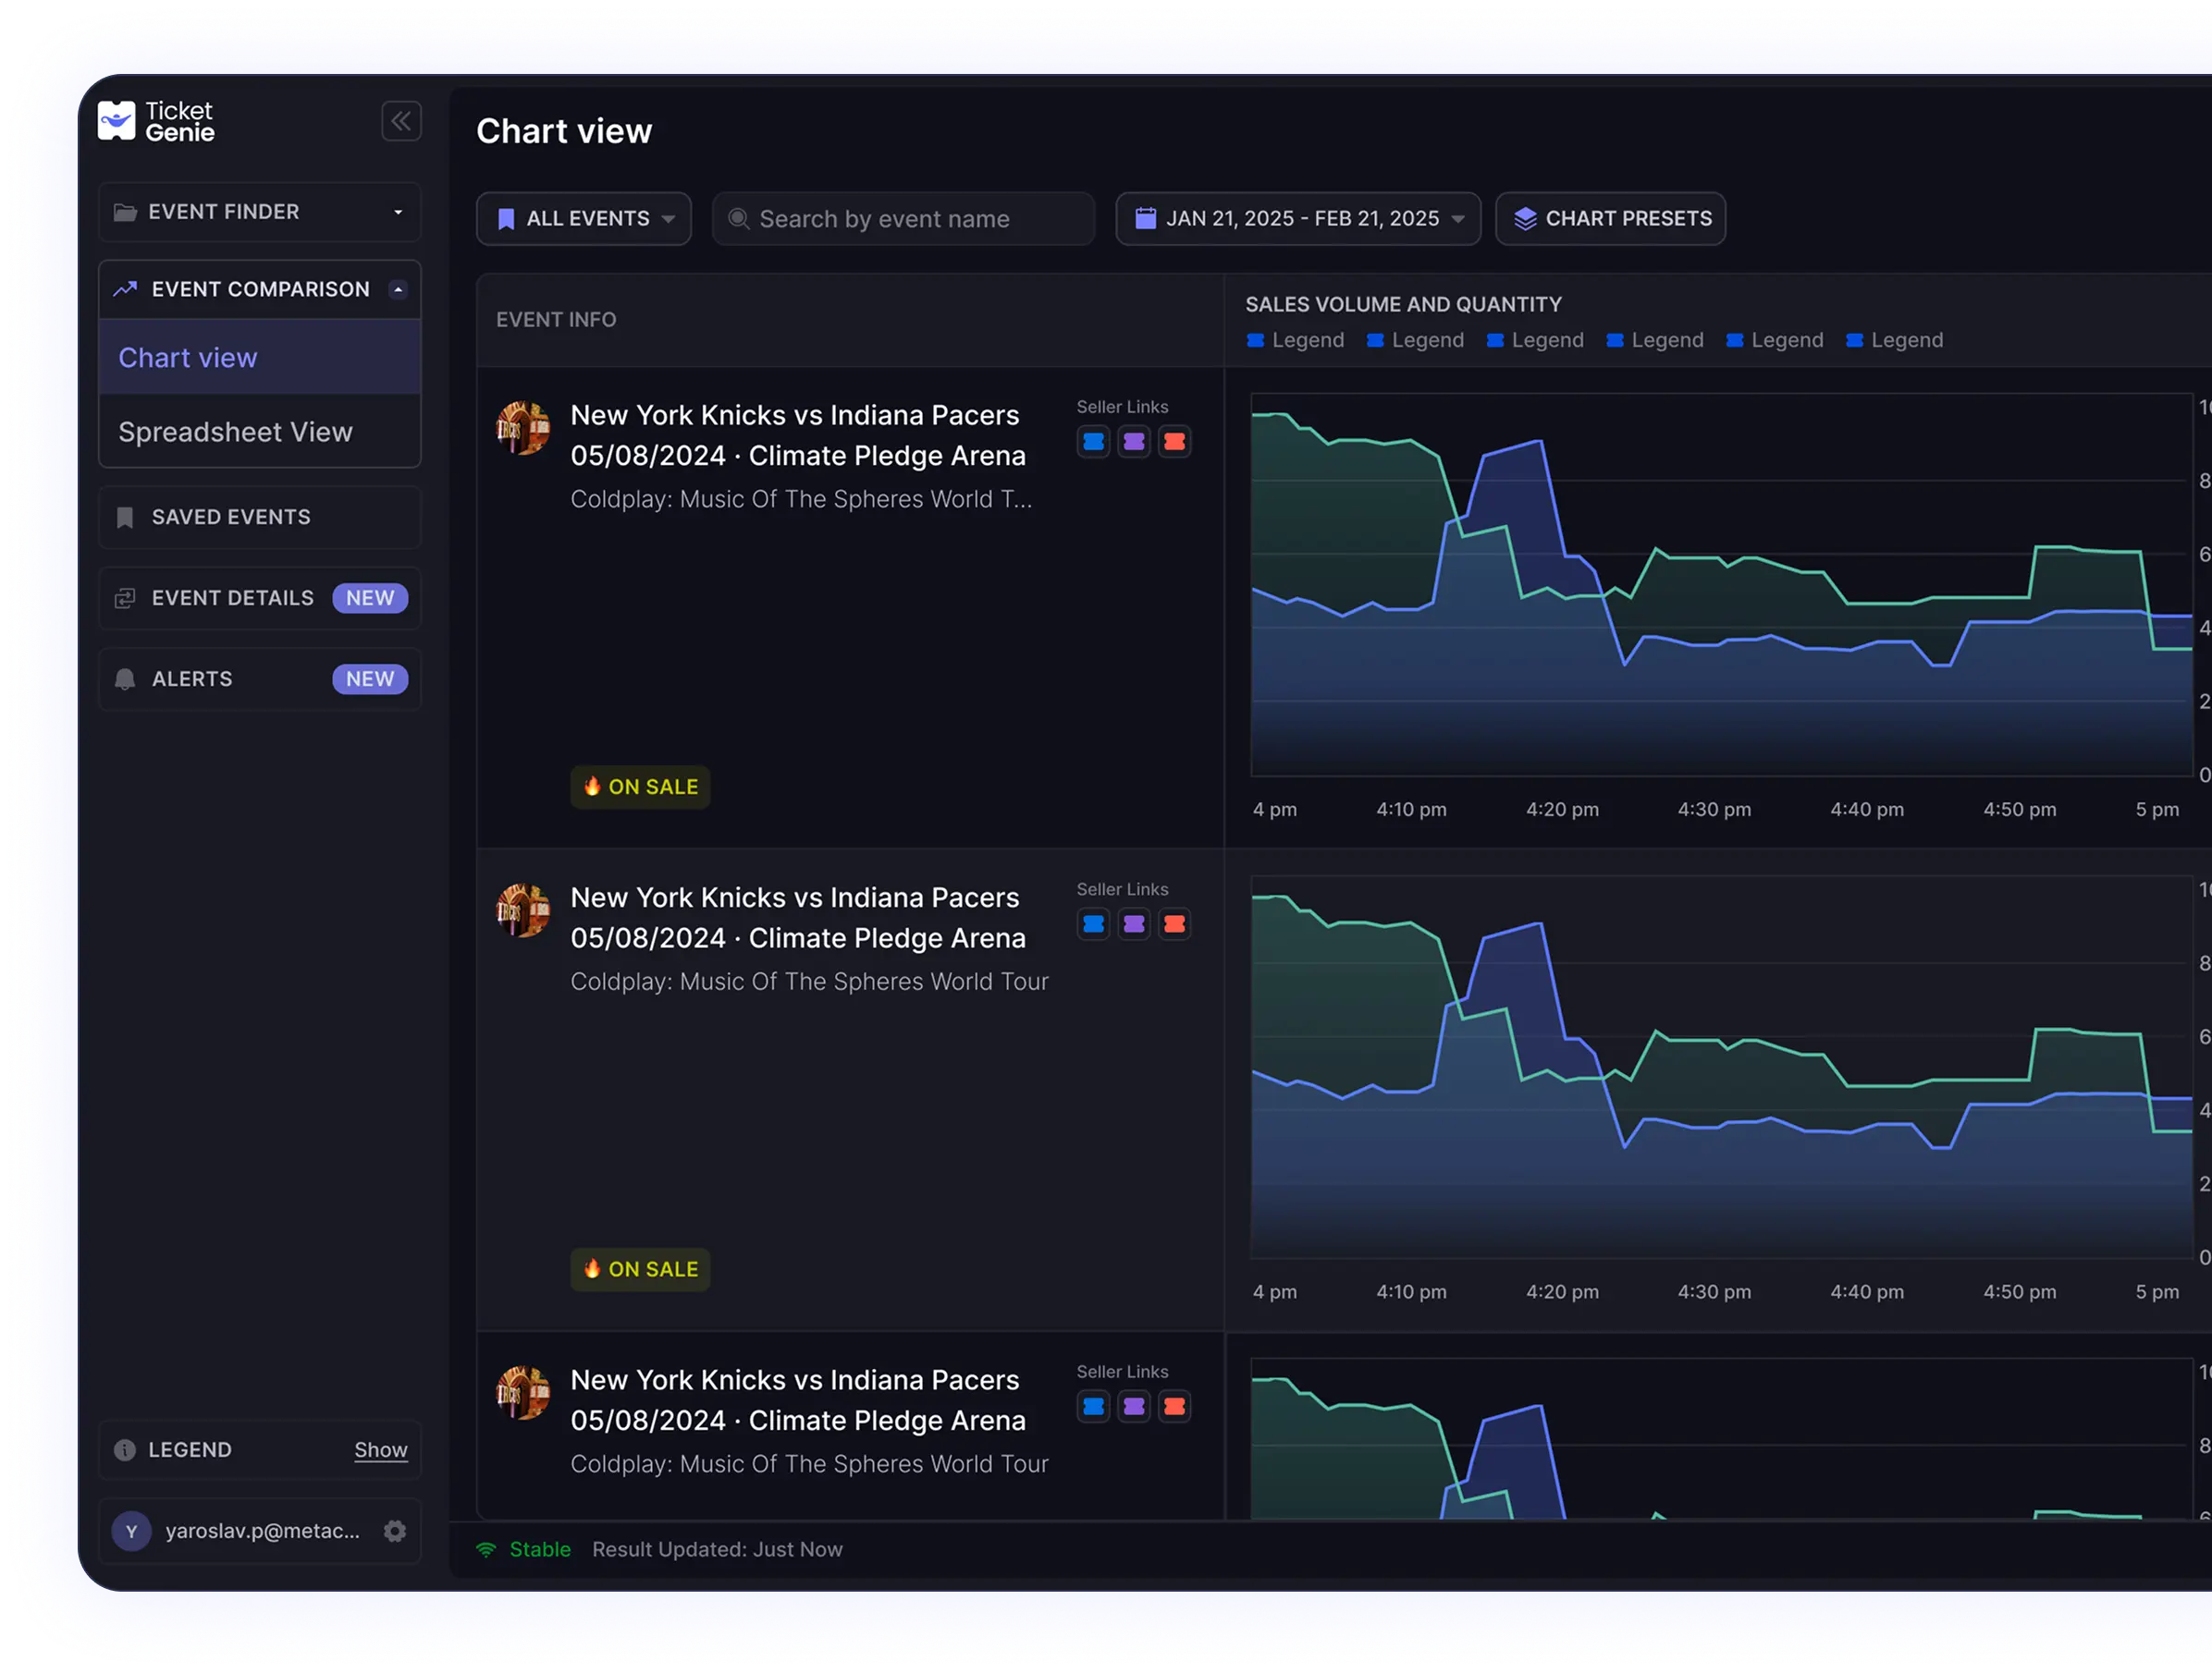The image size is (2212, 1673).
Task: Click the Ticket Genie logo
Action: coord(156,121)
